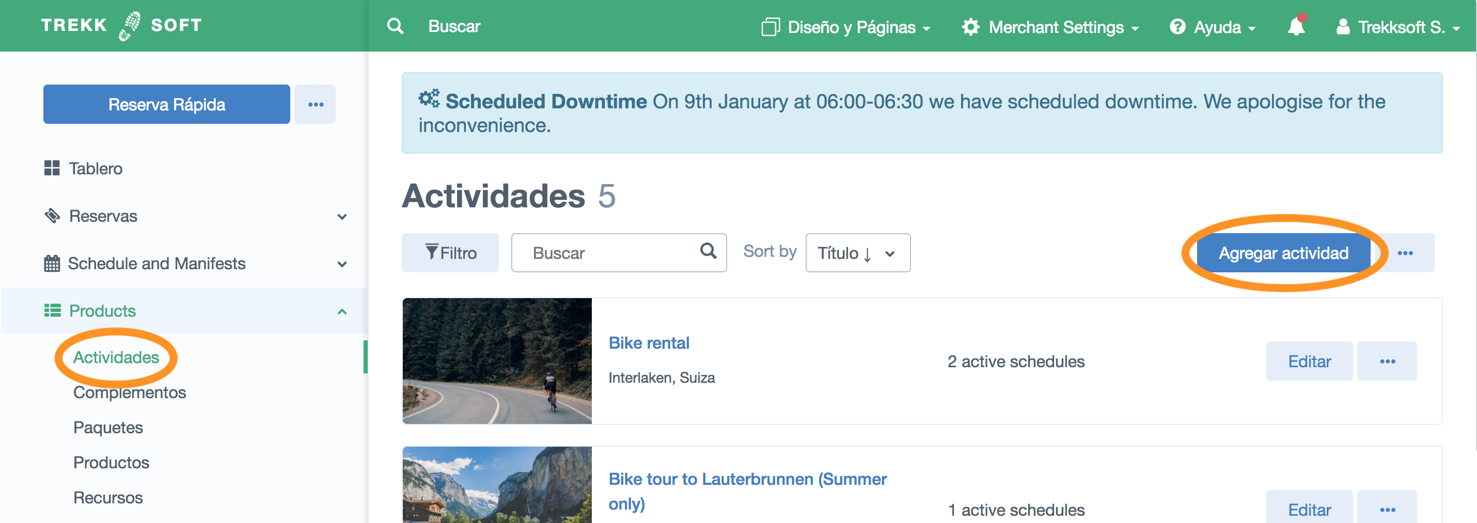
Task: Click the Agregar actividad button
Action: point(1283,253)
